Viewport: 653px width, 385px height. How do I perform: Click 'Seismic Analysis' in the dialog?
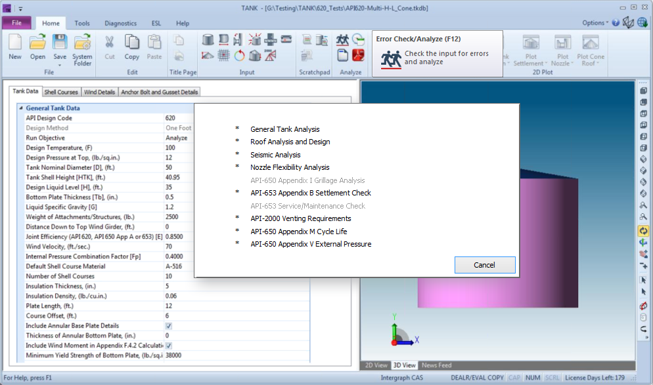coord(275,155)
